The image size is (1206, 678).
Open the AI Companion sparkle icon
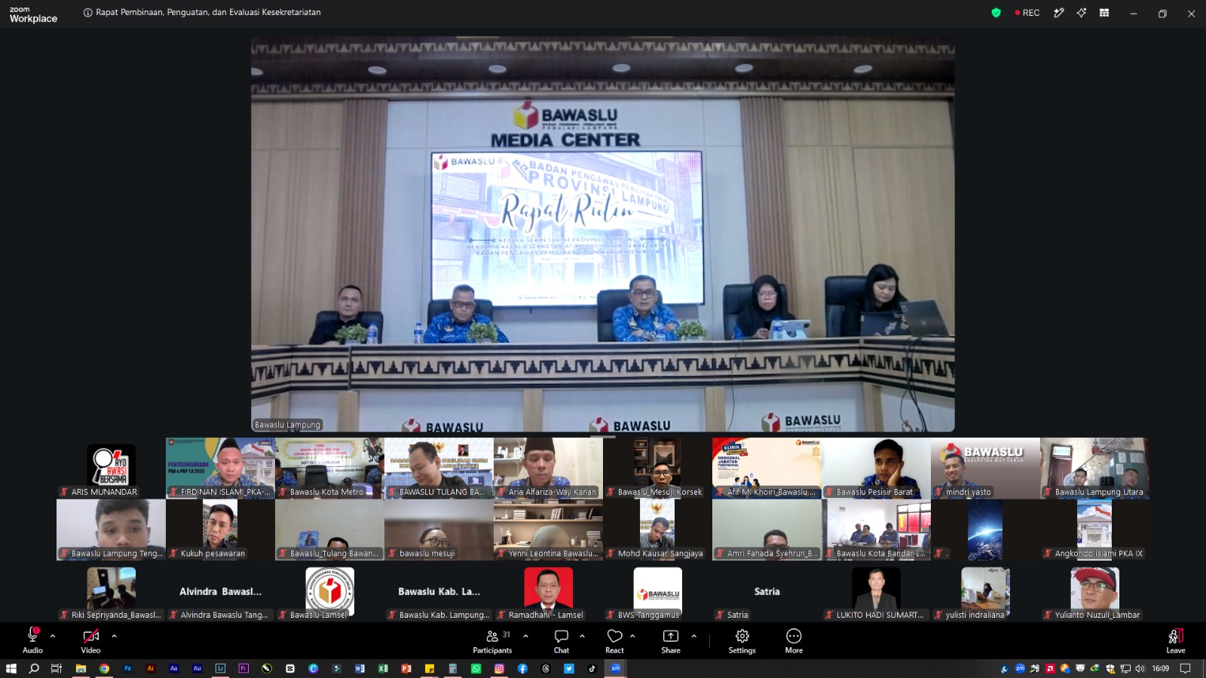1082,13
